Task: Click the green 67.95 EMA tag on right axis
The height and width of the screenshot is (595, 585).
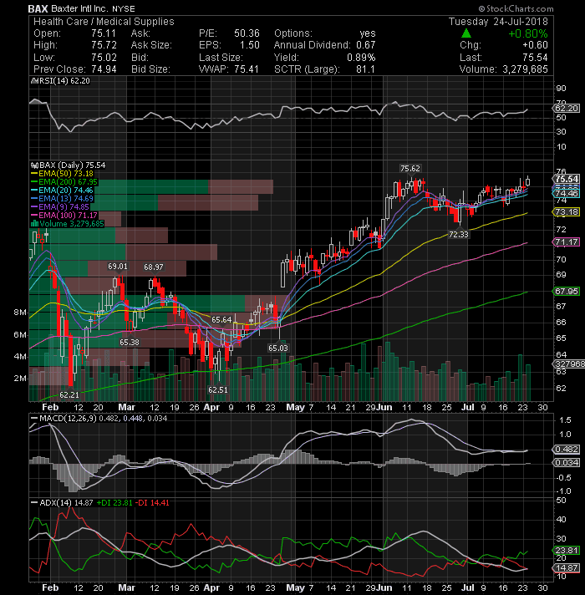Action: [x=567, y=292]
